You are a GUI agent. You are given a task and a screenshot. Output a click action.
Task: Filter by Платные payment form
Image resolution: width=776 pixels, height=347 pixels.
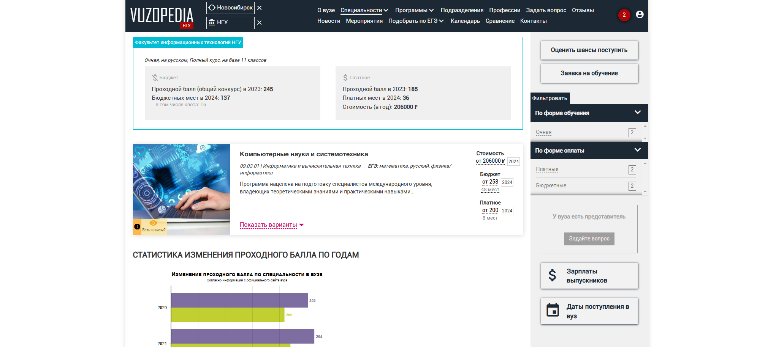click(547, 169)
